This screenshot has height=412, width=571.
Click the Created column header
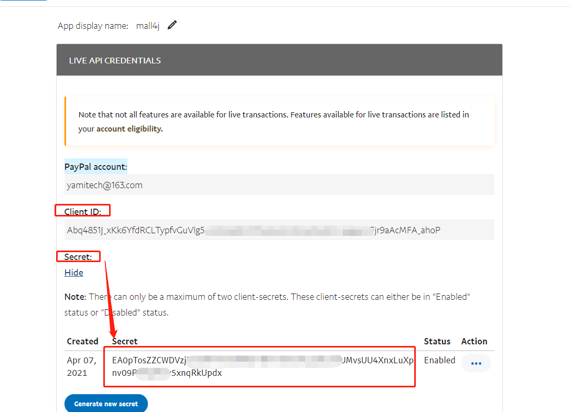coord(83,341)
